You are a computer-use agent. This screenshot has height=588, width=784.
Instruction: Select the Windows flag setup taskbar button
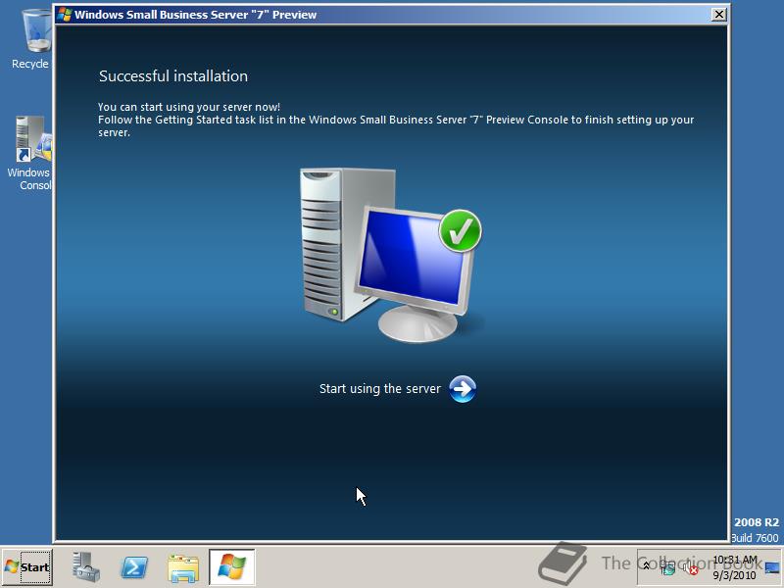click(x=232, y=567)
